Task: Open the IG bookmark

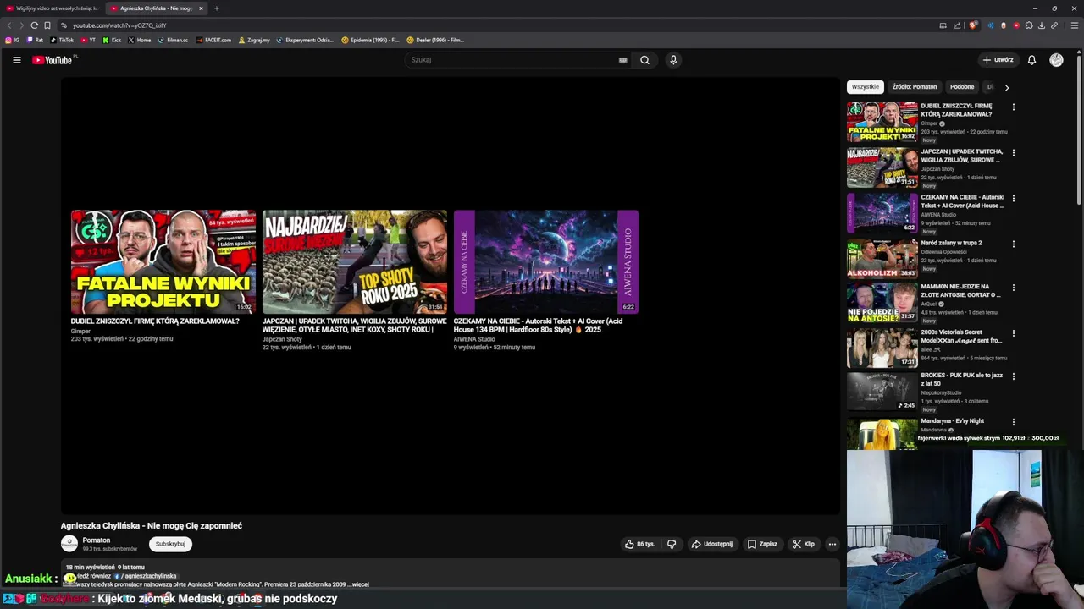Action: (x=13, y=40)
